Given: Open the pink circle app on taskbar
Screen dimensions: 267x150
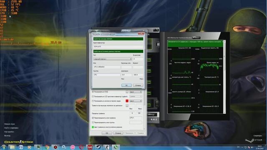Looking at the screenshot, I should pyautogui.click(x=73, y=147).
